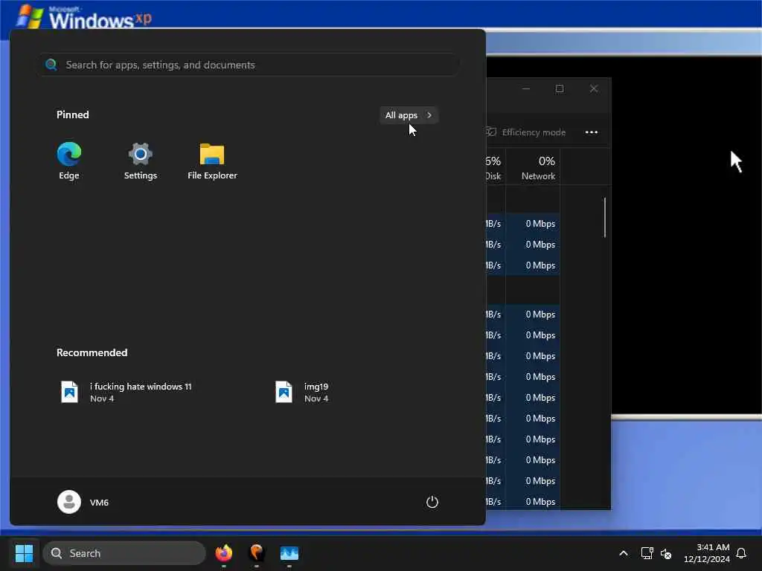Screen dimensions: 762x571
Task: Open Firefox from the taskbar
Action: tap(223, 553)
